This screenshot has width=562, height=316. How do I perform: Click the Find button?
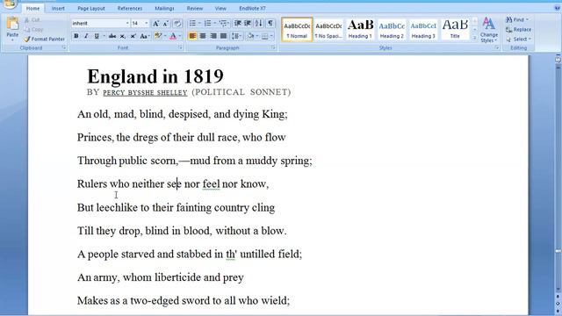(517, 19)
